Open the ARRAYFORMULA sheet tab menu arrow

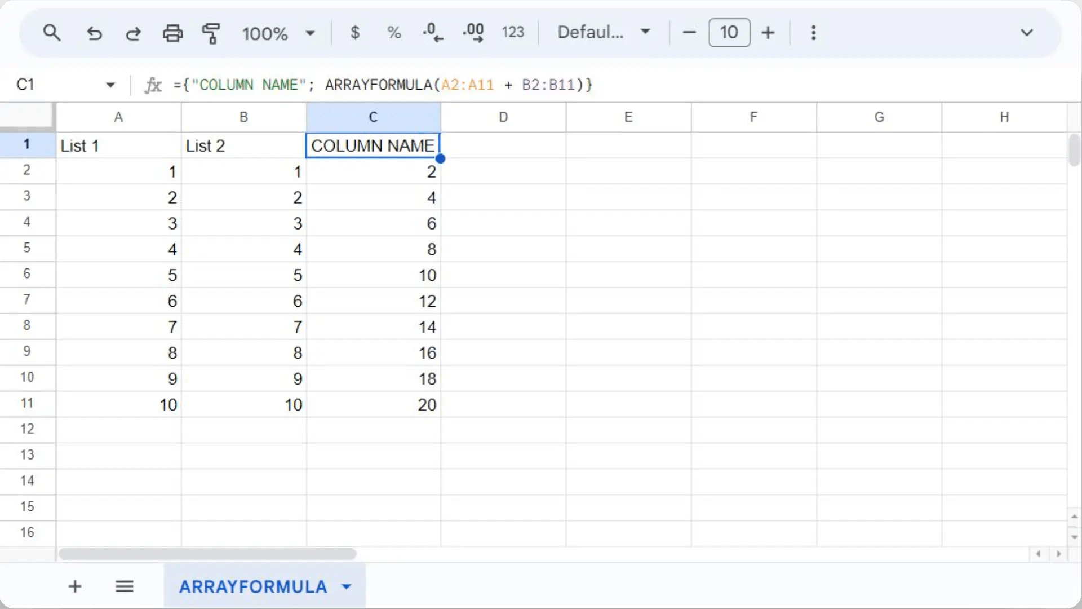point(347,586)
